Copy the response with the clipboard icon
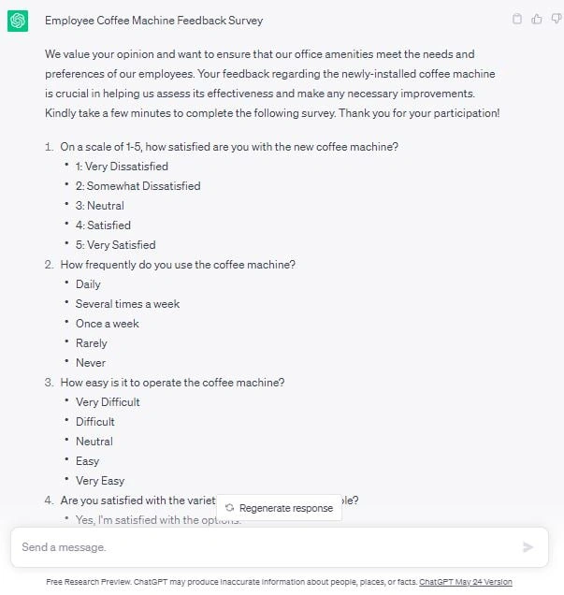Screen dimensions: 564x595 pyautogui.click(x=518, y=19)
